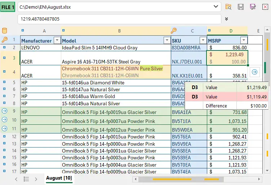Toggle the row 3 marker square
This screenshot has width=271, height=185.
[x=4, y=58]
